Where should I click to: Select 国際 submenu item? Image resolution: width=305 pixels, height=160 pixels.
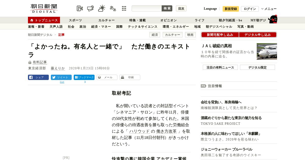tap(119, 26)
